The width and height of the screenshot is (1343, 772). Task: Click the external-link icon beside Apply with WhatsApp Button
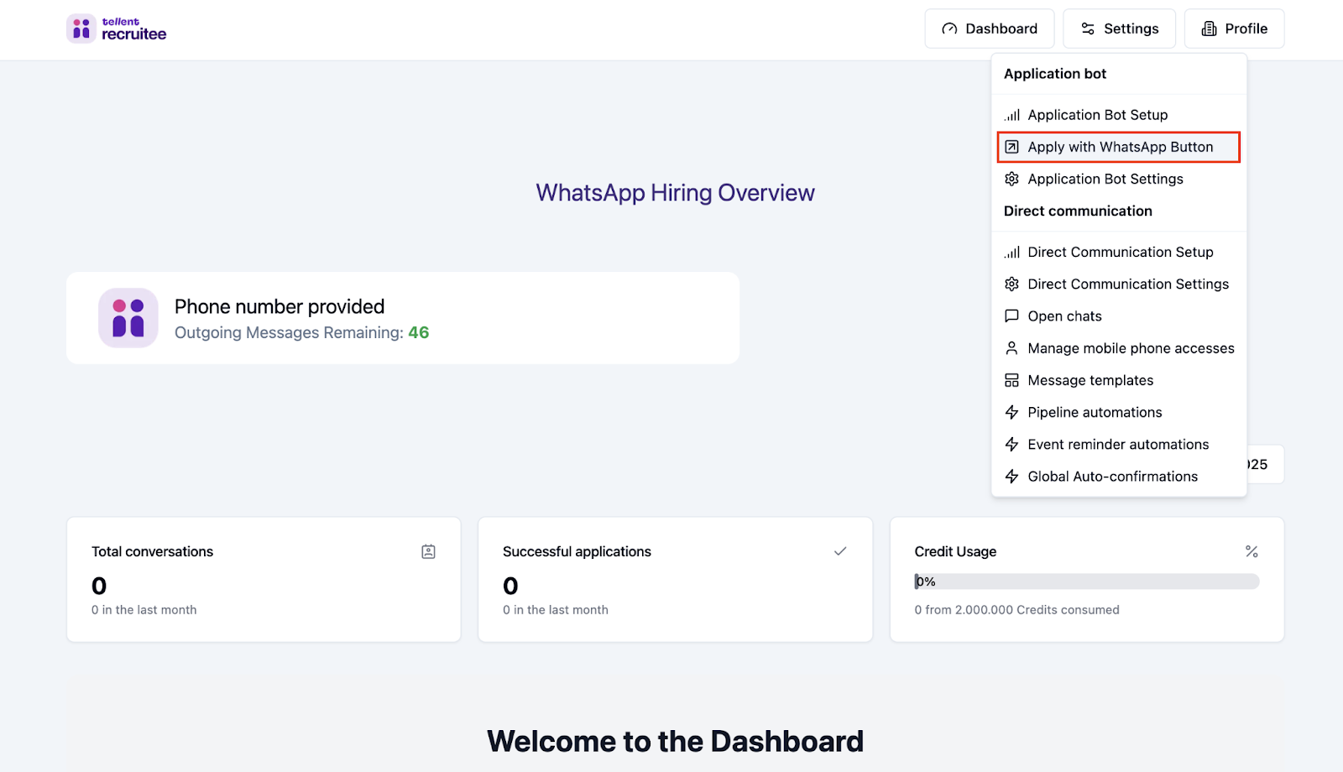tap(1011, 146)
